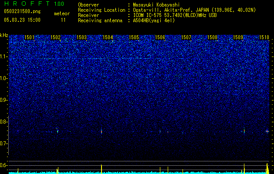Click the meteor echo at 1510
The height and width of the screenshot is (174, 274).
(267, 131)
